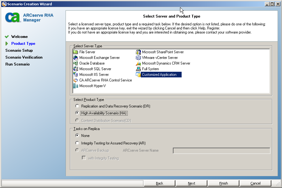The width and height of the screenshot is (282, 188).
Task: Check the with Integrity Testing box
Action: point(83,158)
